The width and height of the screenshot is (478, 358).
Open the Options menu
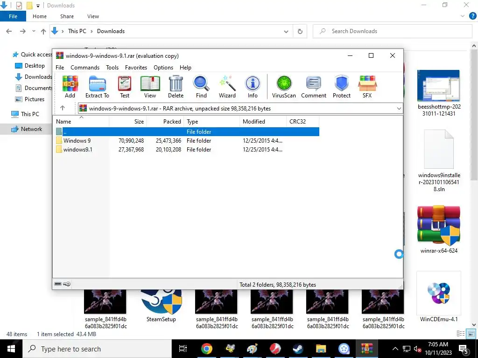click(x=163, y=67)
